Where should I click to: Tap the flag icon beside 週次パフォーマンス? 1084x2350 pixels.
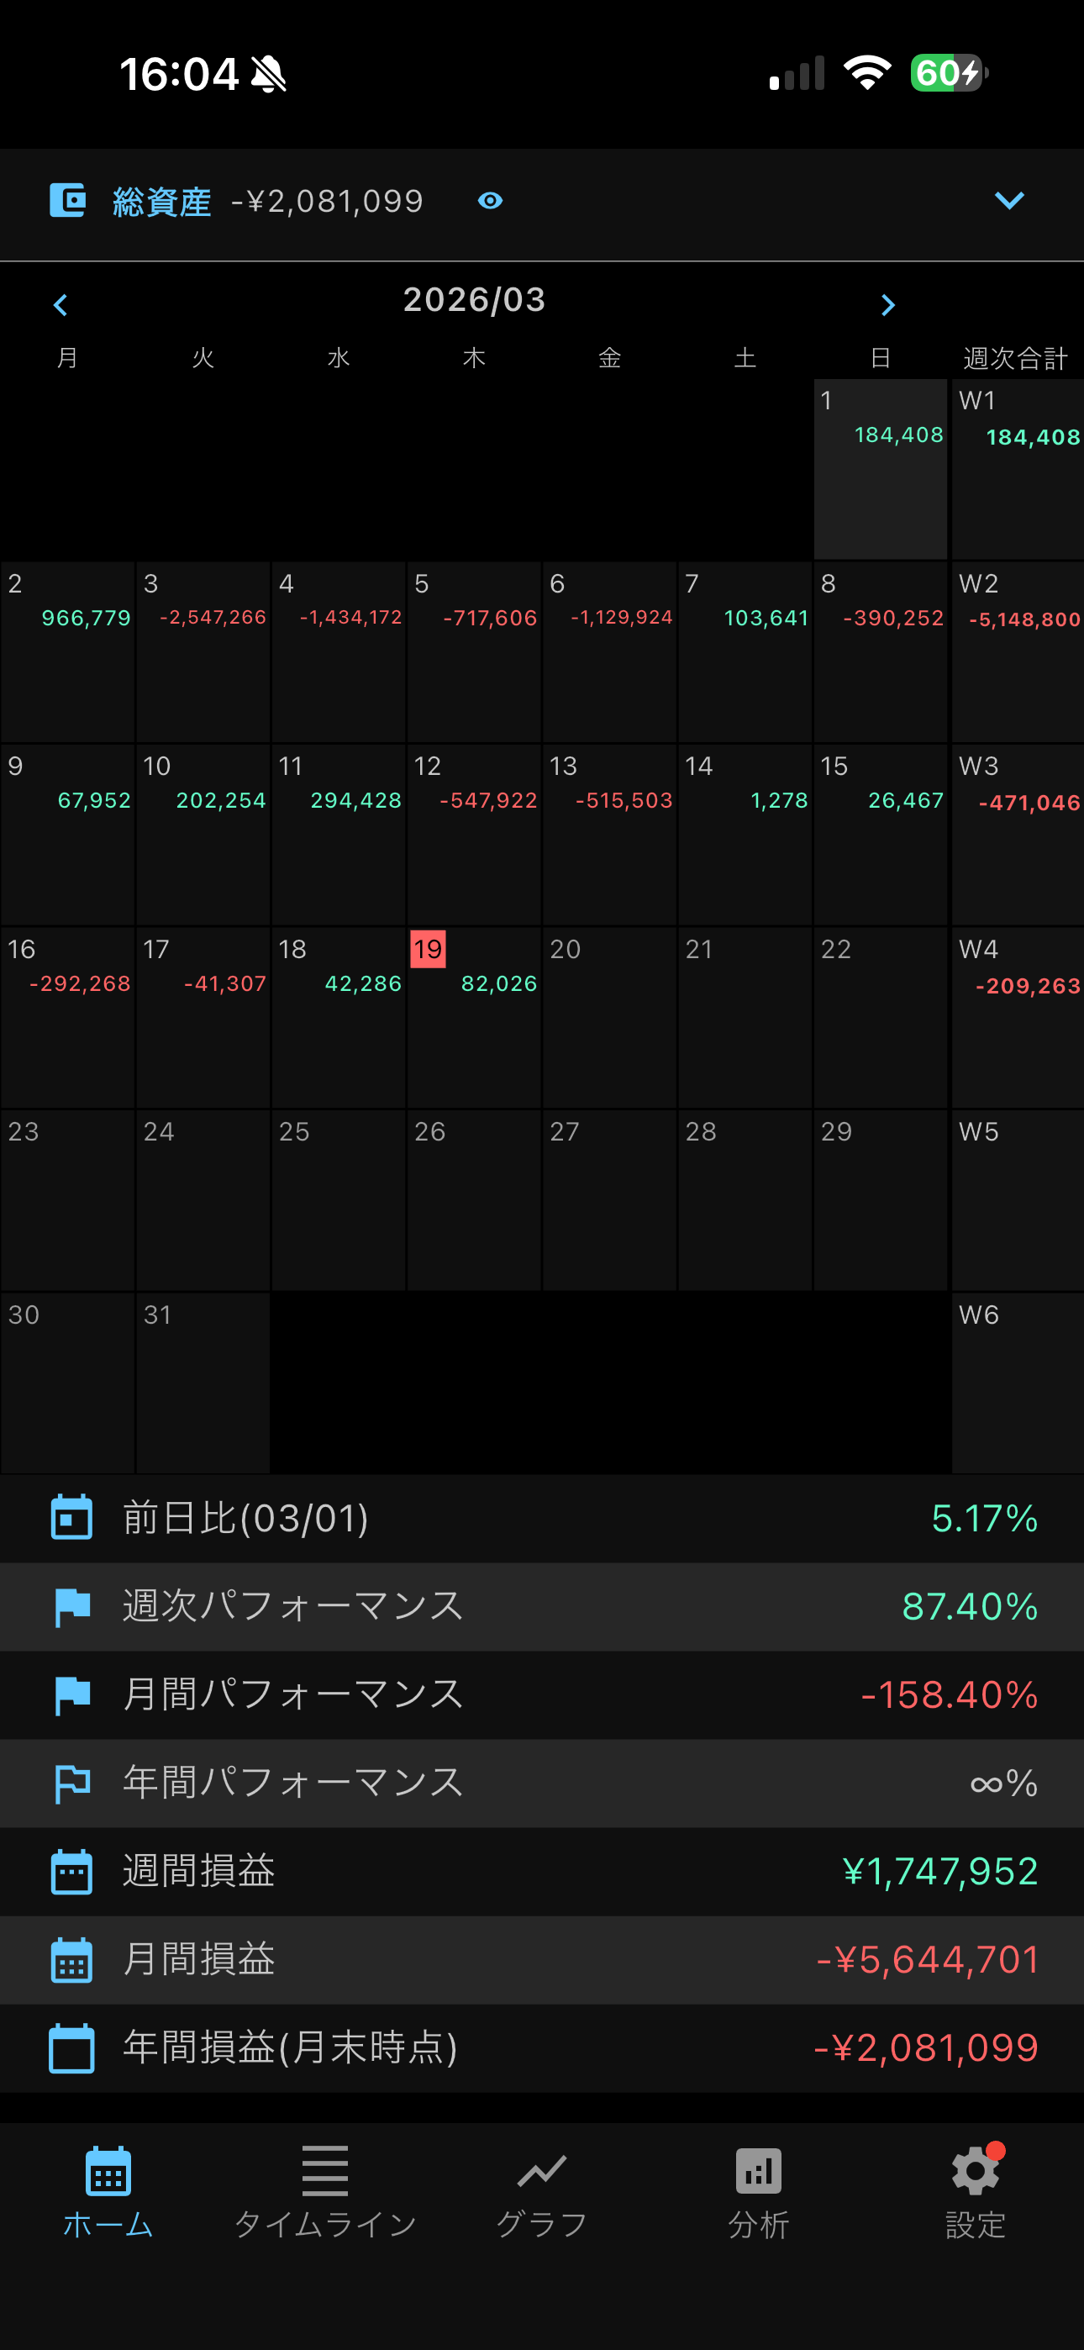click(x=72, y=1606)
